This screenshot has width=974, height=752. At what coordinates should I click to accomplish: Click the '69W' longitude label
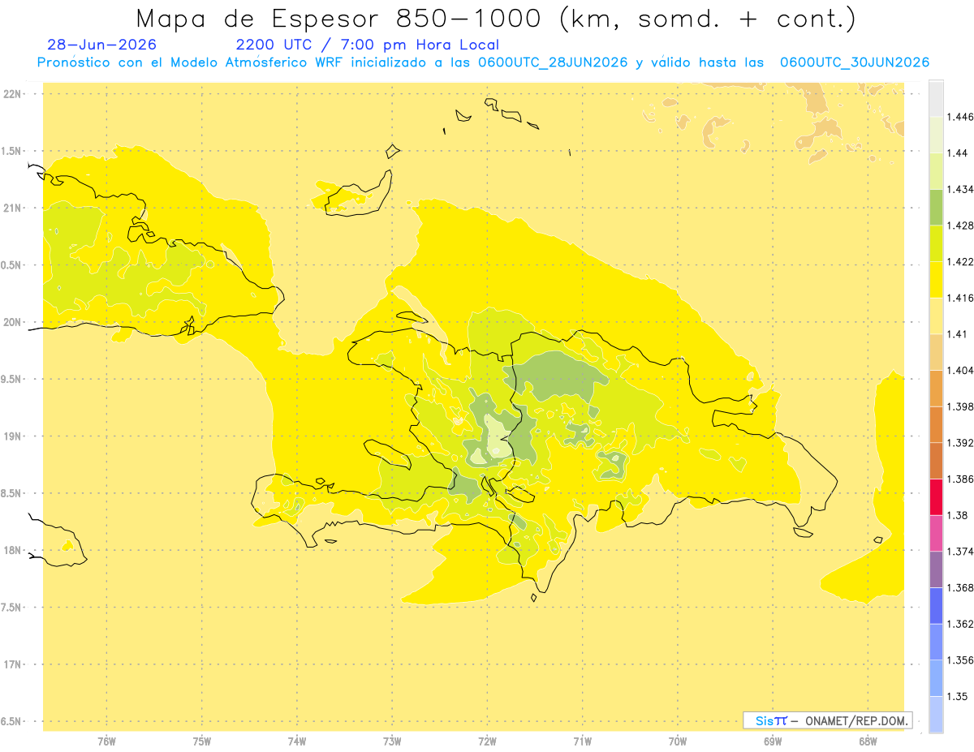pyautogui.click(x=773, y=742)
